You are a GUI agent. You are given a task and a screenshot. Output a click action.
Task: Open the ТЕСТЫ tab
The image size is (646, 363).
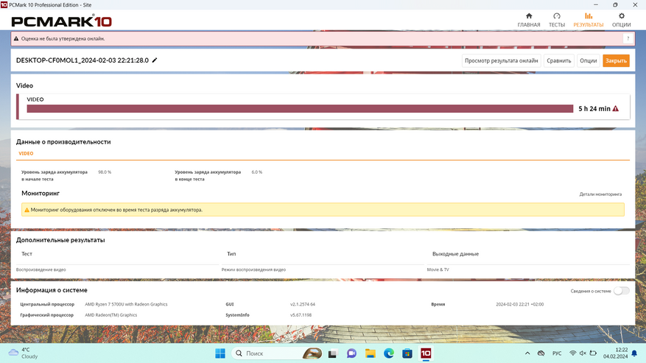557,20
